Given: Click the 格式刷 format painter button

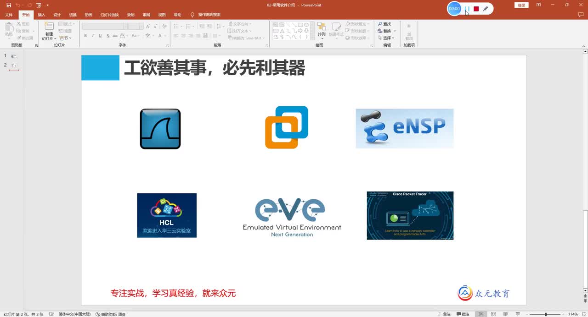Looking at the screenshot, I should pyautogui.click(x=25, y=38).
